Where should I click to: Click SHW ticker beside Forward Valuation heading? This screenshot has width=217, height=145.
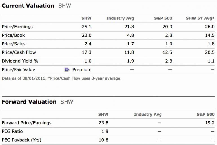coord(67,102)
